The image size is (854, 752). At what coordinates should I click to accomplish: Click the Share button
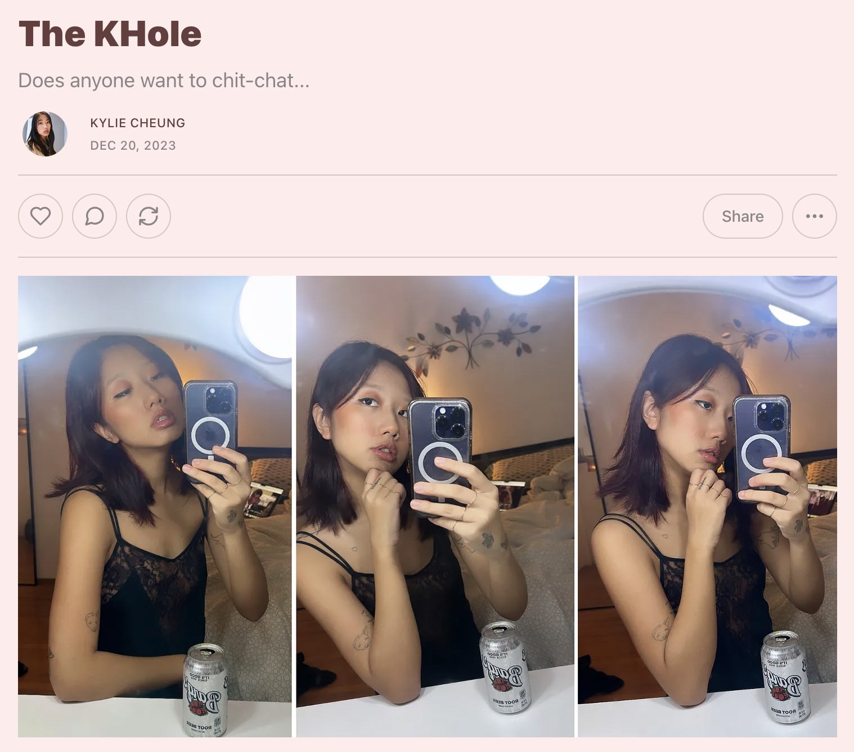coord(743,216)
